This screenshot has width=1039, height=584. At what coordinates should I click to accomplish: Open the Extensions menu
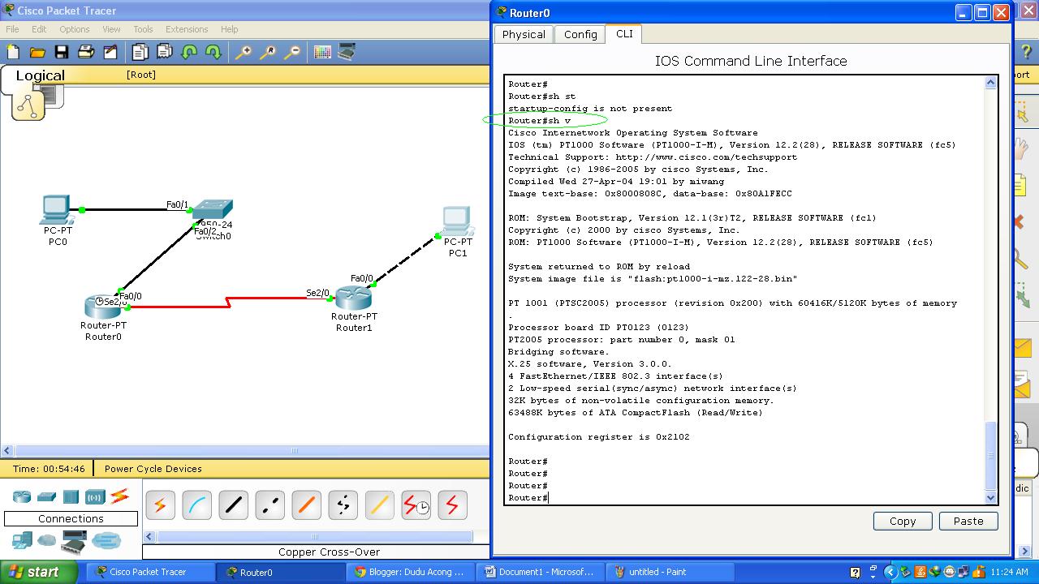187,29
